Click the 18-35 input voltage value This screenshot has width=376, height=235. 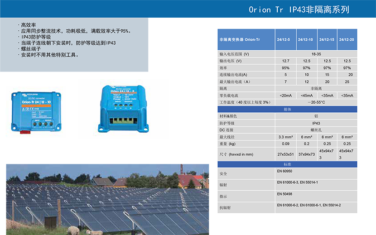pyautogui.click(x=316, y=54)
